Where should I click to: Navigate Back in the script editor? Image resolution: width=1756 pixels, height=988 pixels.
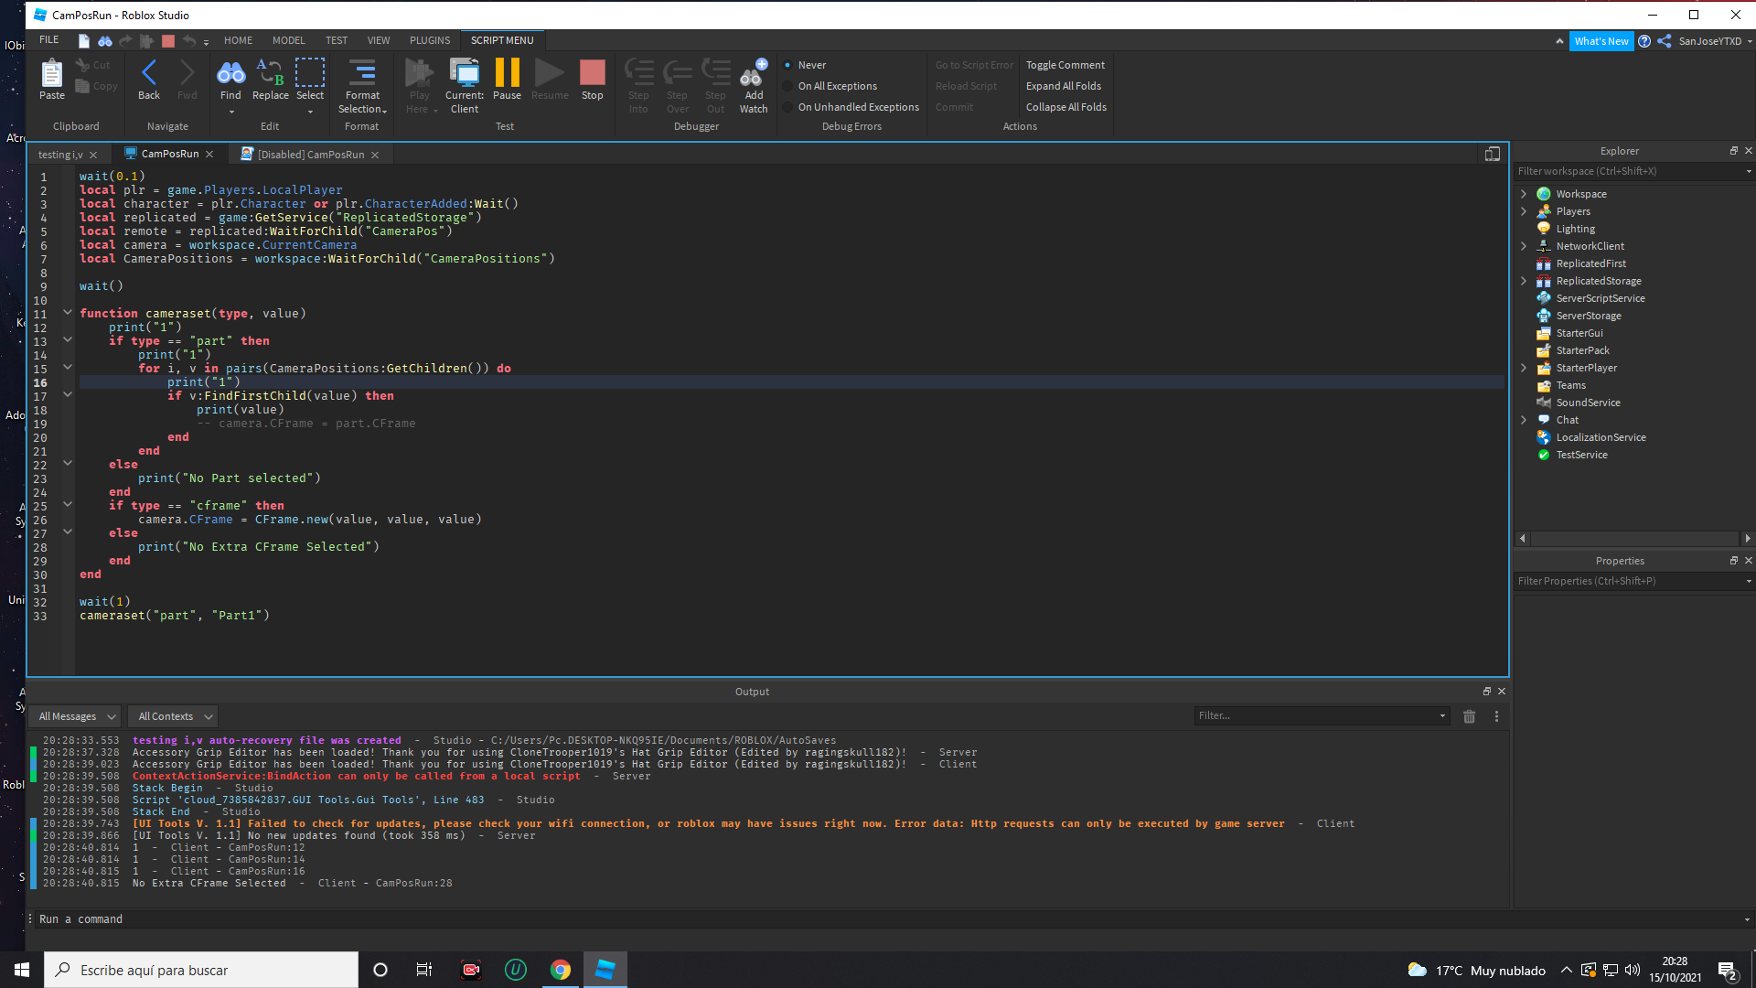(x=149, y=74)
